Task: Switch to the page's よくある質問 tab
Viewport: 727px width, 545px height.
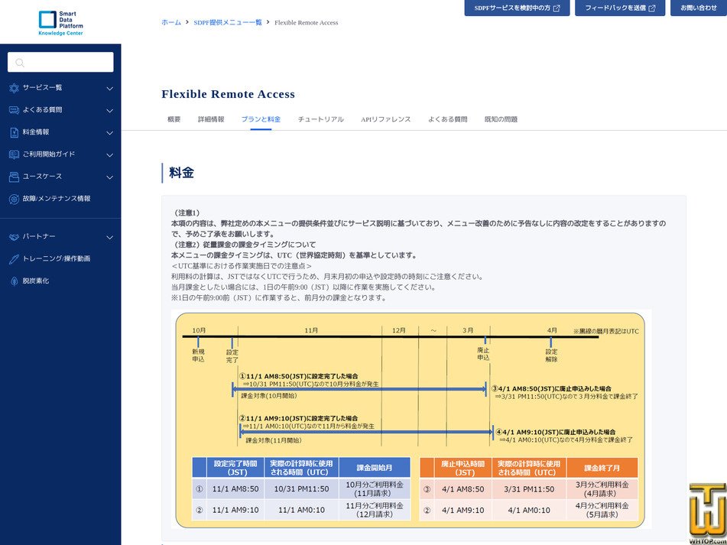Action: pos(447,119)
